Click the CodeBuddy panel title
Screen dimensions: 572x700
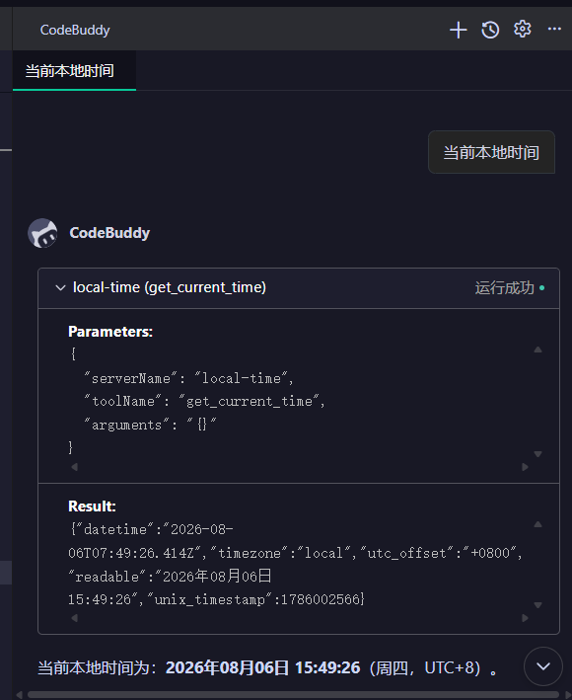(x=75, y=30)
